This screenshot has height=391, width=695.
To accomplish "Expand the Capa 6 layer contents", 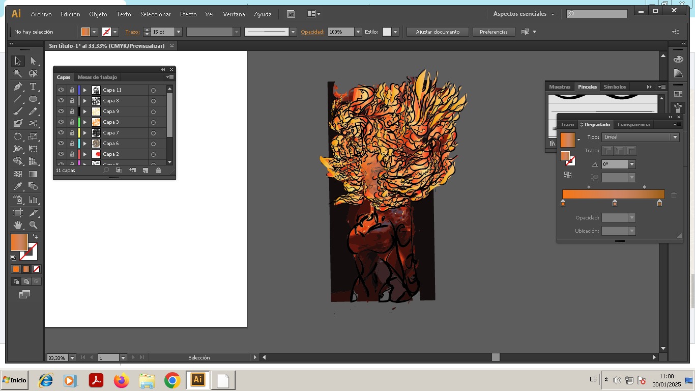I will click(85, 144).
